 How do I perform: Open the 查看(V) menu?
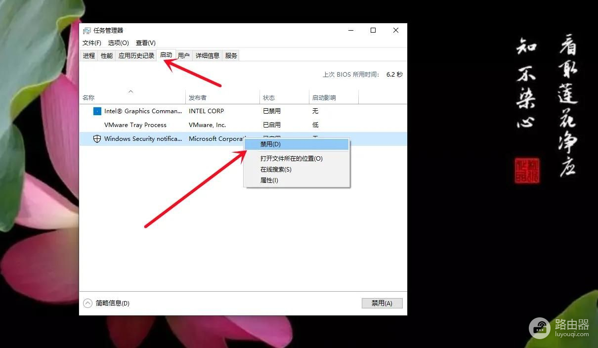[146, 43]
